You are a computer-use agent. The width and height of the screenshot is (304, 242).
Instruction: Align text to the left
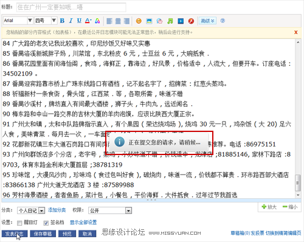pyautogui.click(x=109, y=21)
